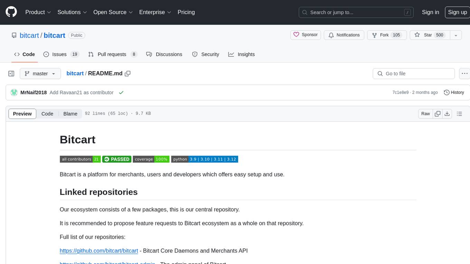Click the Issues count badge 19
This screenshot has width=470, height=264.
[75, 54]
